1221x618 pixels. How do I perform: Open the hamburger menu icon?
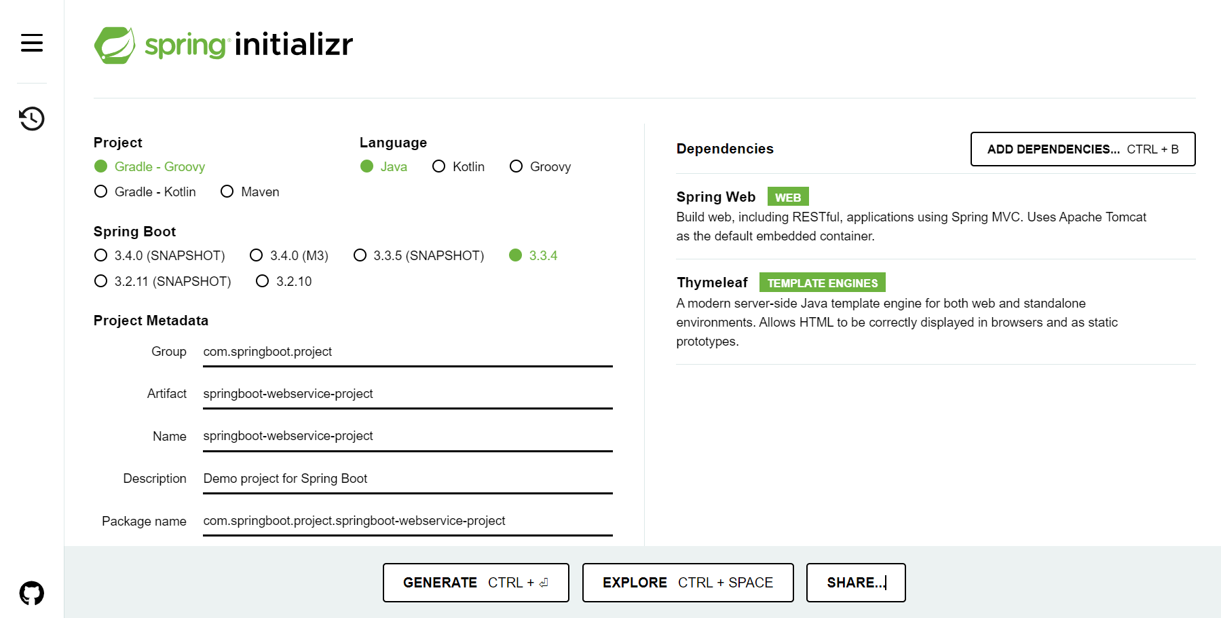(32, 43)
